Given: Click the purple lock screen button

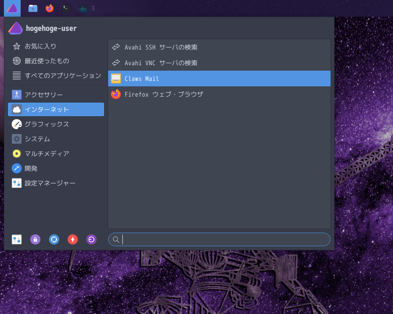Looking at the screenshot, I should point(35,239).
